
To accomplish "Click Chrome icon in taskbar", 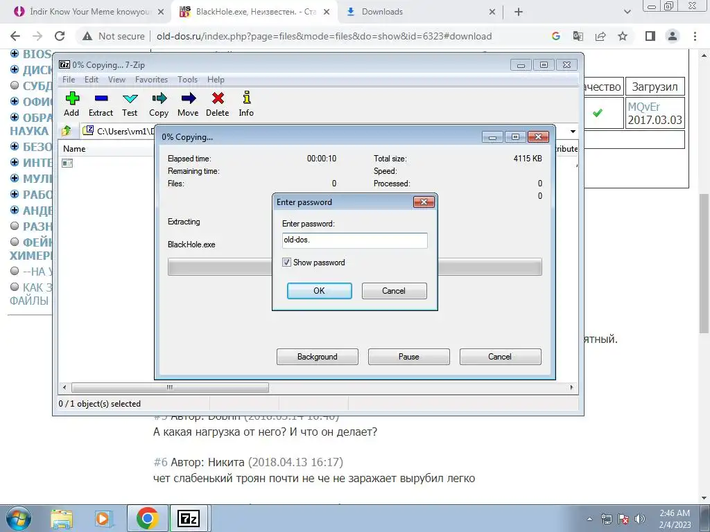I will tap(147, 518).
